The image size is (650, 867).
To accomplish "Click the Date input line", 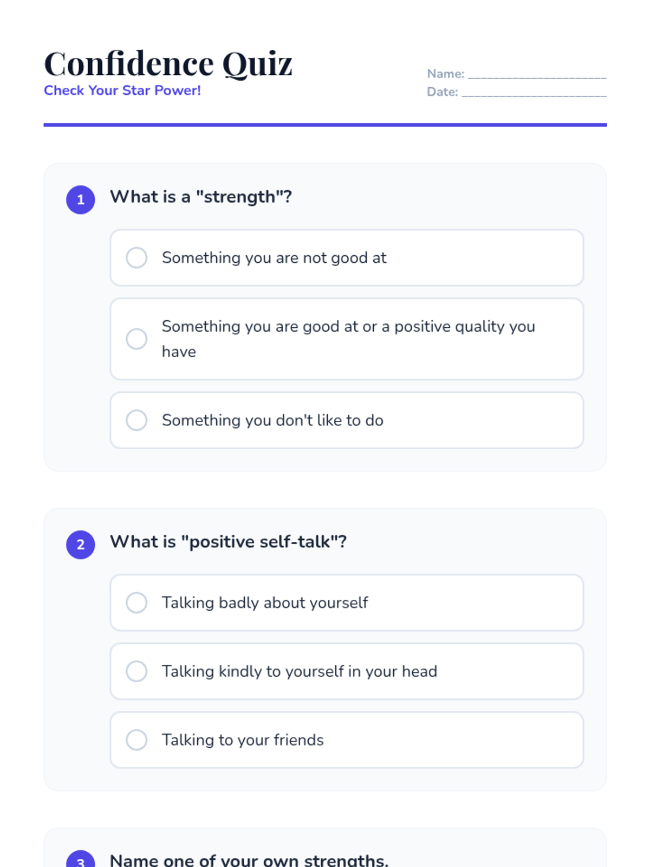I will click(534, 93).
